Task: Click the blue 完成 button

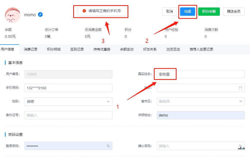Action: pyautogui.click(x=187, y=12)
